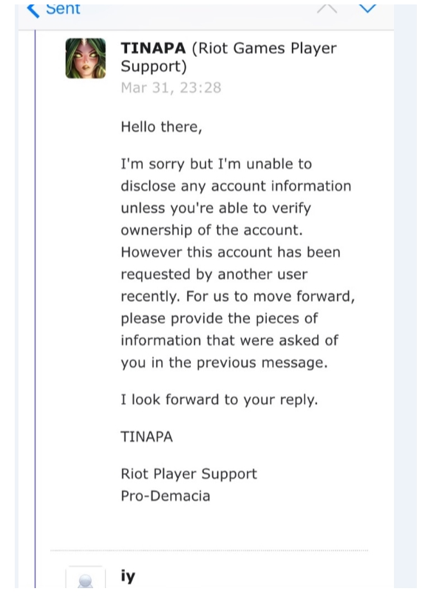Click "information that were asked of" line
The image size is (442, 597).
pyautogui.click(x=229, y=340)
